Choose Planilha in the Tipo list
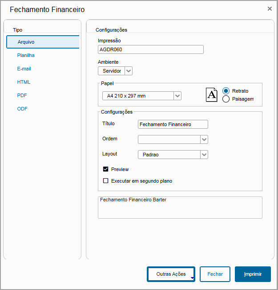Image resolution: width=278 pixels, height=290 pixels. pyautogui.click(x=26, y=55)
